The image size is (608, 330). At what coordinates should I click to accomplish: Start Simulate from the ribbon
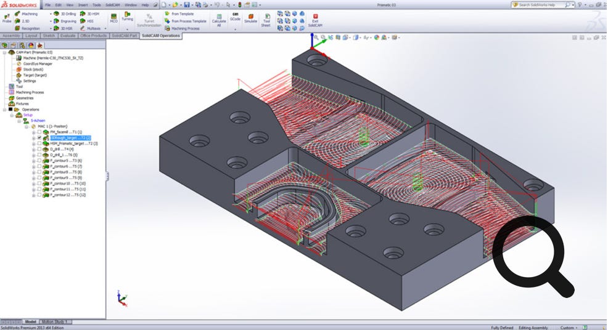pos(250,18)
